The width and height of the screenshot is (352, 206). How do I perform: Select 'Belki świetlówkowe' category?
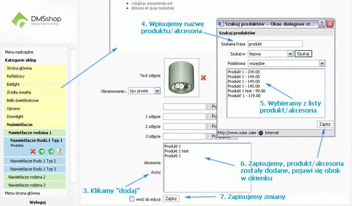click(35, 100)
